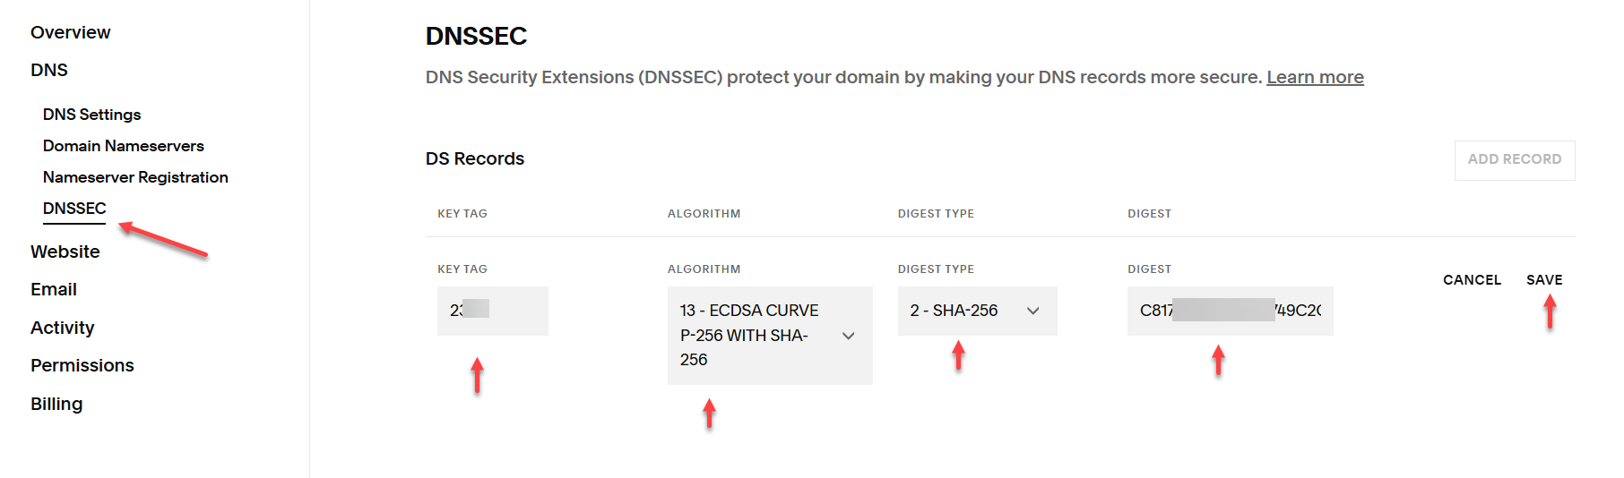Follow the Learn more link
This screenshot has width=1624, height=478.
(x=1314, y=77)
